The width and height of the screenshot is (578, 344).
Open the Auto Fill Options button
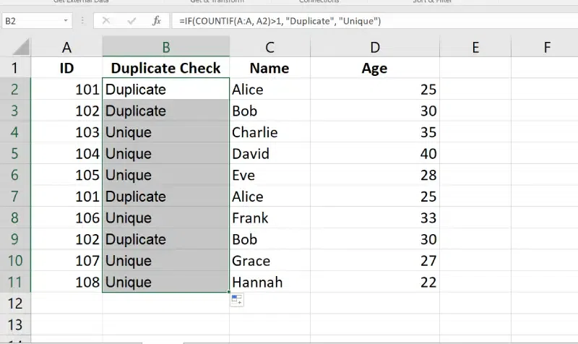coord(237,300)
